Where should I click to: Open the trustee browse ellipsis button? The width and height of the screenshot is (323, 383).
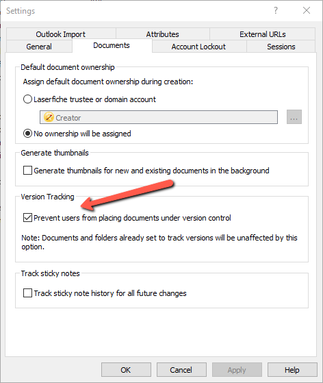tap(294, 117)
